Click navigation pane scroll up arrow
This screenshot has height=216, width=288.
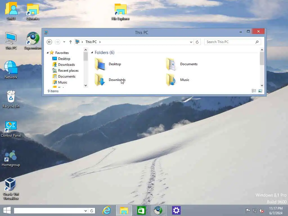pyautogui.click(x=85, y=50)
